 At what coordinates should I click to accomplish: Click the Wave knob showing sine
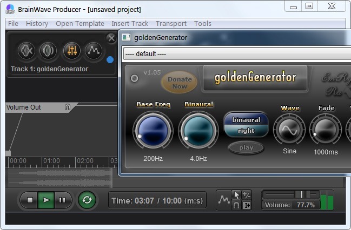pos(289,130)
